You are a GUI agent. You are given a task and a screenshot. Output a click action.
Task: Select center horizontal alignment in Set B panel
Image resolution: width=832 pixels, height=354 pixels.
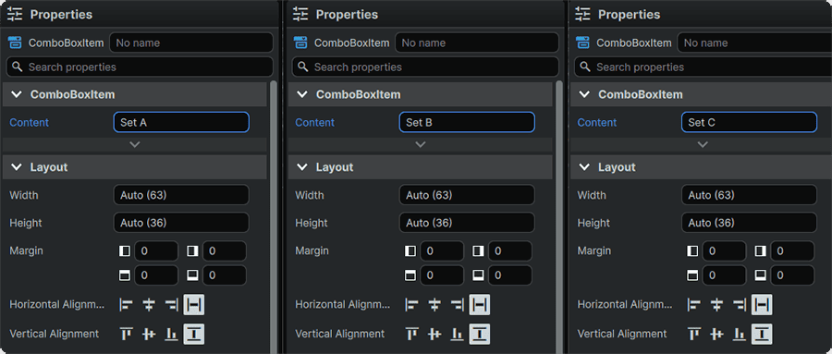click(x=434, y=305)
